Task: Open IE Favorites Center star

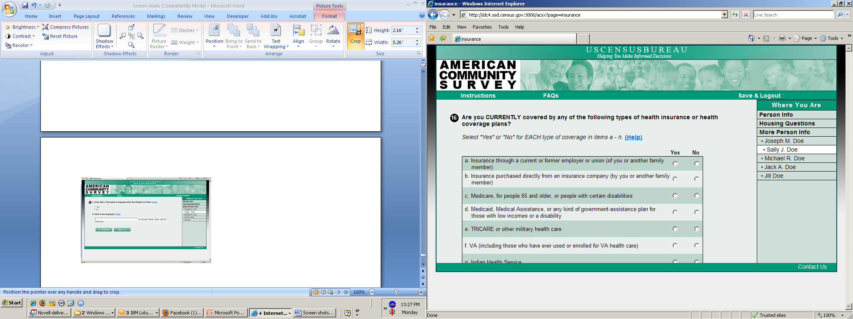Action: 432,38
